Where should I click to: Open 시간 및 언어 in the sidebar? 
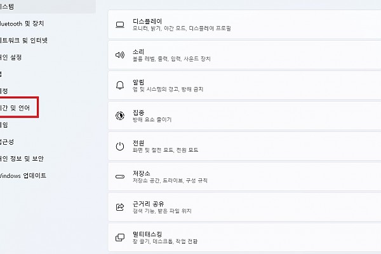click(15, 108)
